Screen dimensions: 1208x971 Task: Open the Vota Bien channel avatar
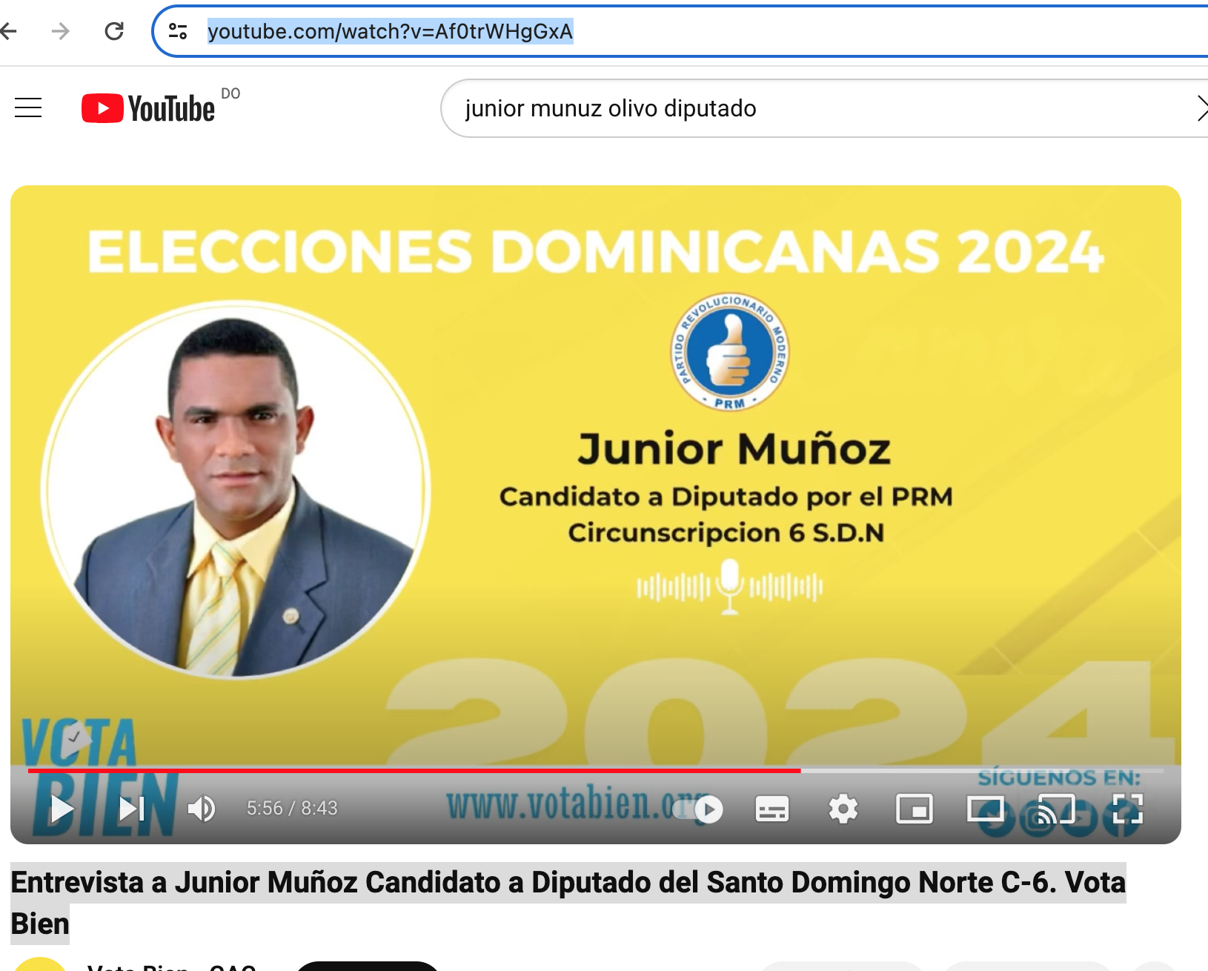(x=41, y=964)
